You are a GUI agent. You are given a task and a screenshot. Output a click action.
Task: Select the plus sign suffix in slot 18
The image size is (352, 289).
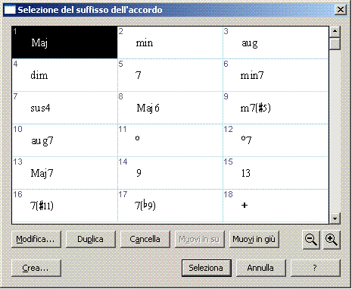pyautogui.click(x=276, y=206)
